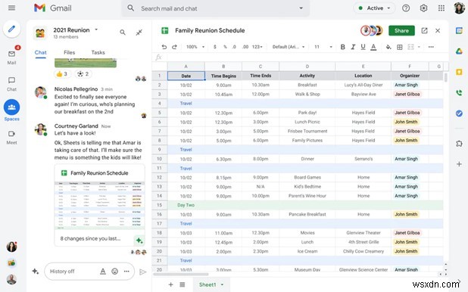Screen dimensions: 468x292
Task: Open the merge cells dropdown arrow
Action: coord(419,47)
